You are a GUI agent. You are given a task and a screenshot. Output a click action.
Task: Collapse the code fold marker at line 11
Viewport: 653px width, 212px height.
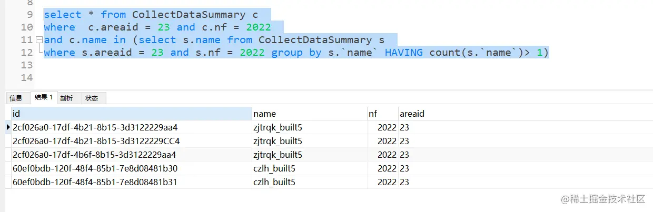(39, 40)
